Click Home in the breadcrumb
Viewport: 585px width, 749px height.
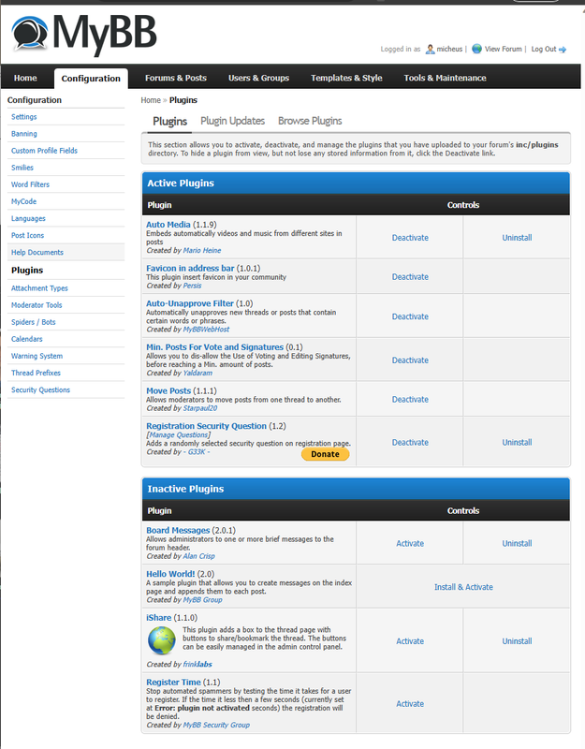151,100
